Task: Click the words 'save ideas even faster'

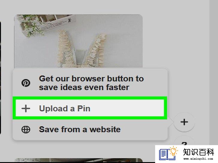Action: pyautogui.click(x=84, y=87)
